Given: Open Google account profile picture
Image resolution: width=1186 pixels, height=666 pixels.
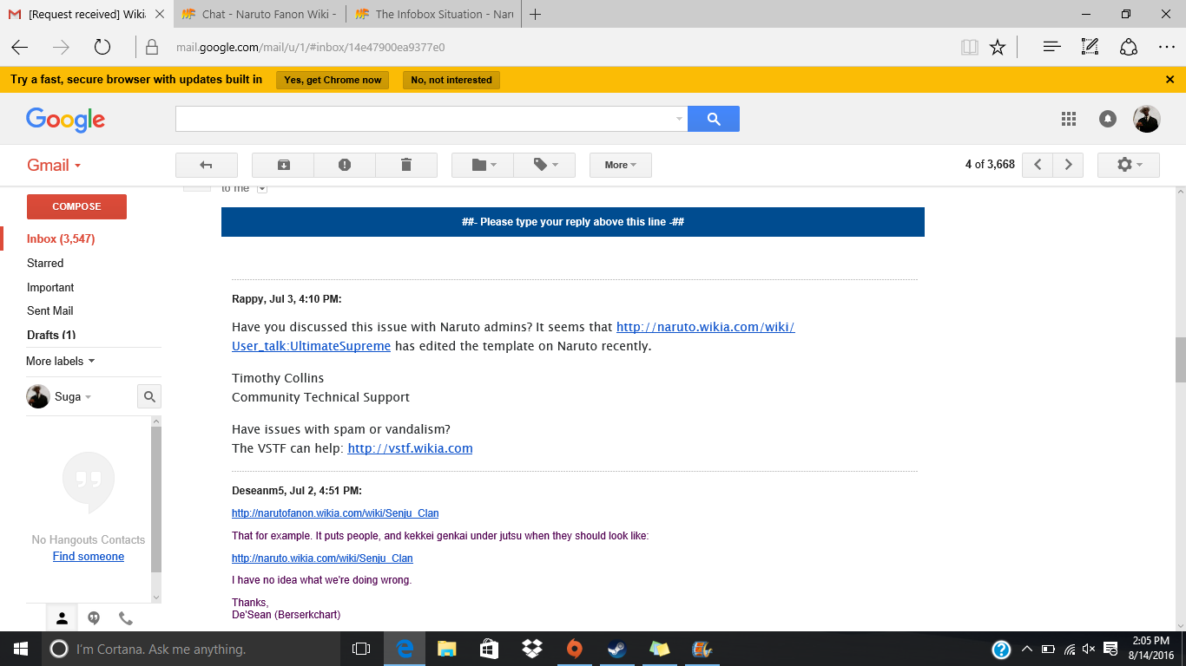Looking at the screenshot, I should pos(1147,119).
